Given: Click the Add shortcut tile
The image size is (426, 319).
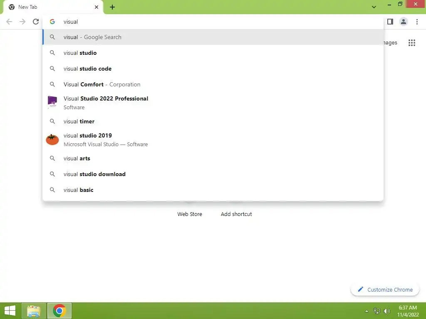Looking at the screenshot, I should [x=236, y=214].
